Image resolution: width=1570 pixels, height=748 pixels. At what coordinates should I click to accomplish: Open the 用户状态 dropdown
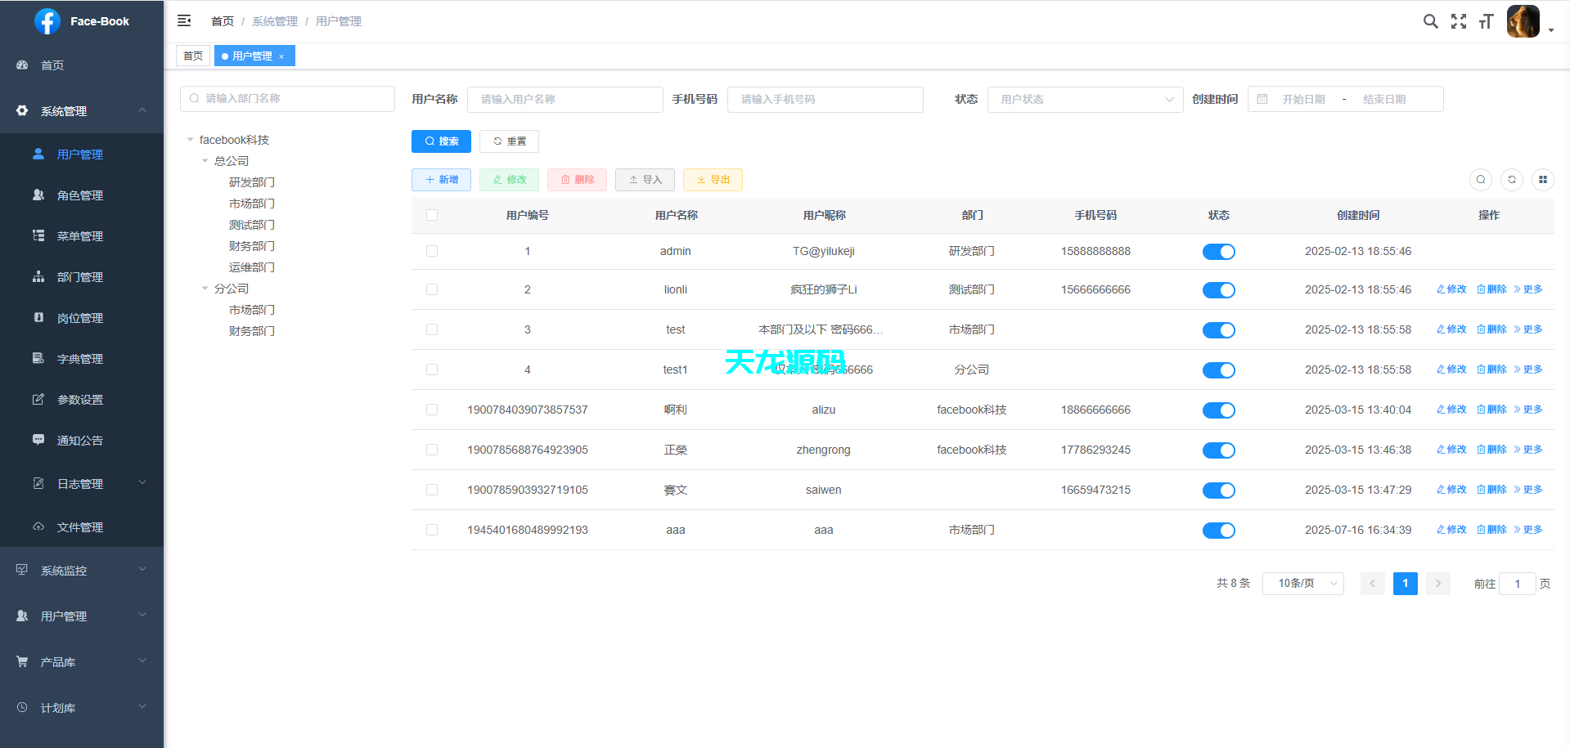click(x=1085, y=99)
